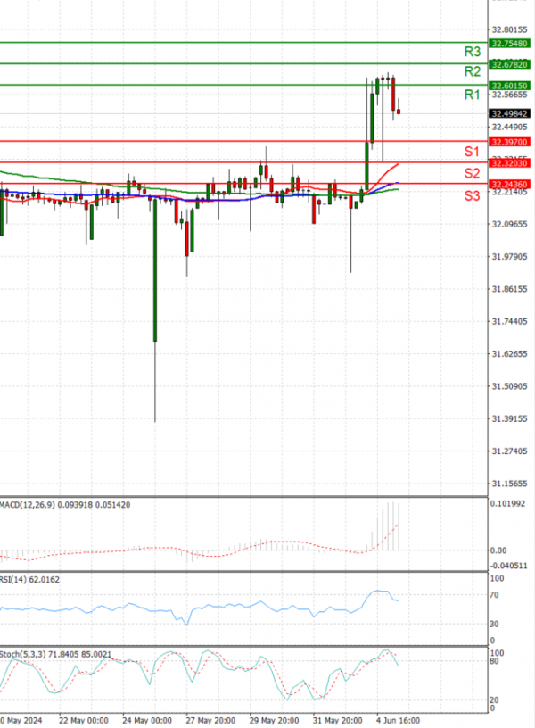
Task: Click the 31.15655 price axis label
Action: 511,484
